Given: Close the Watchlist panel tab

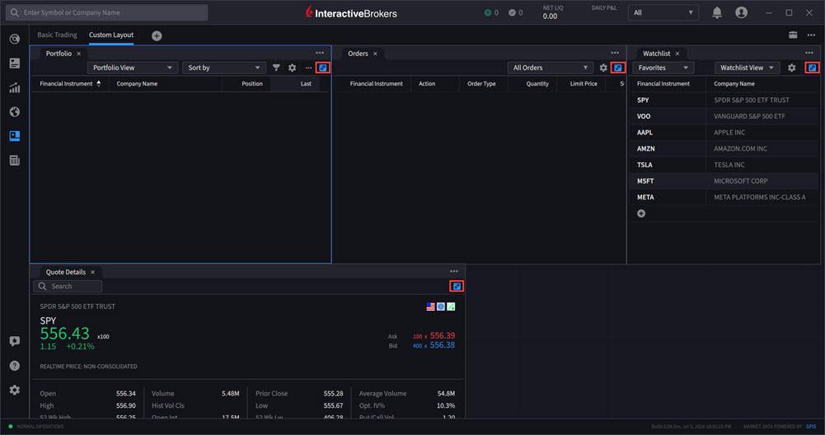Looking at the screenshot, I should (677, 54).
